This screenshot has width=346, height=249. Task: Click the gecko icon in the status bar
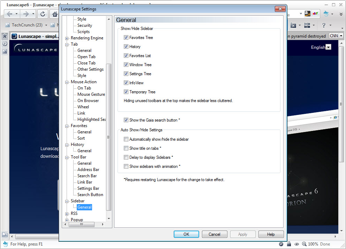pyautogui.click(x=5, y=244)
